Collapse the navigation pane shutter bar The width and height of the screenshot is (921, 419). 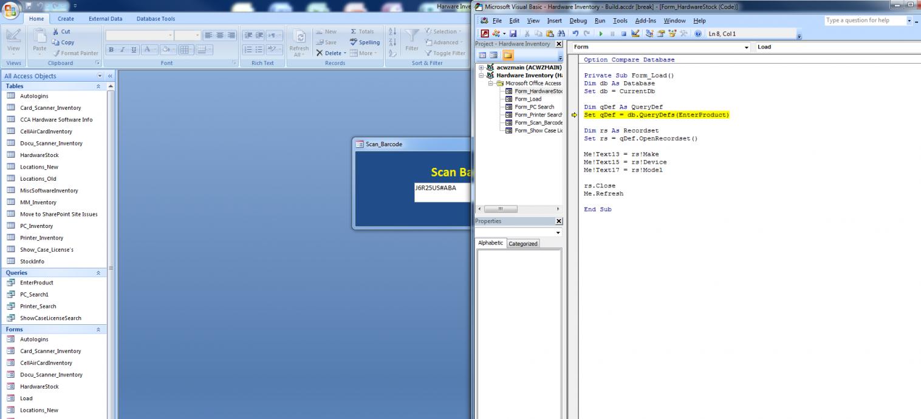[x=111, y=76]
